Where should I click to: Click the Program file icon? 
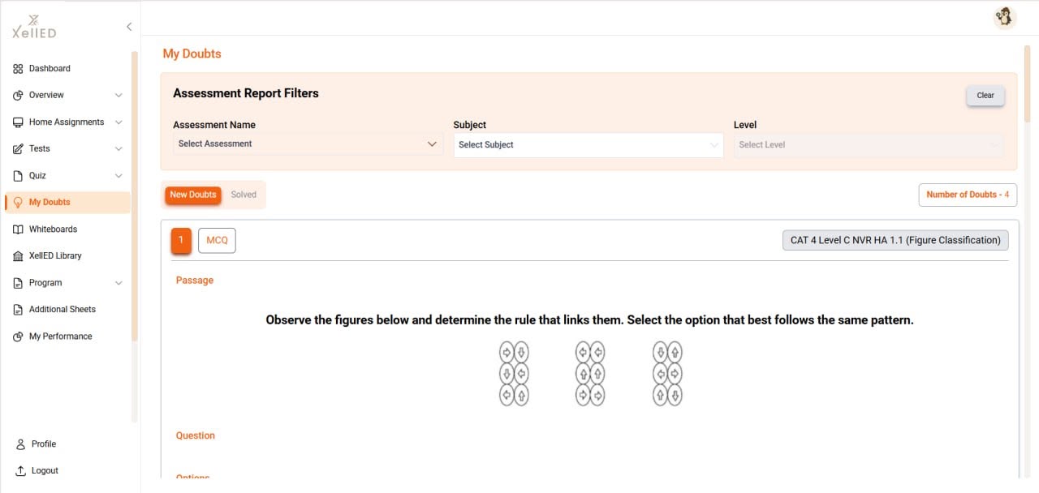[18, 283]
